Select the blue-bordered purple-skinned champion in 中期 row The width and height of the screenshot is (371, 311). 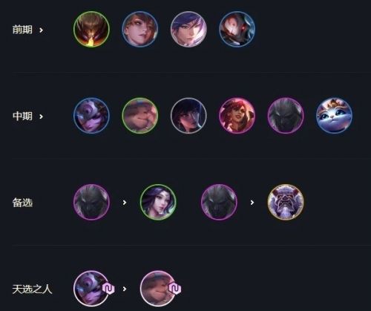coord(91,116)
